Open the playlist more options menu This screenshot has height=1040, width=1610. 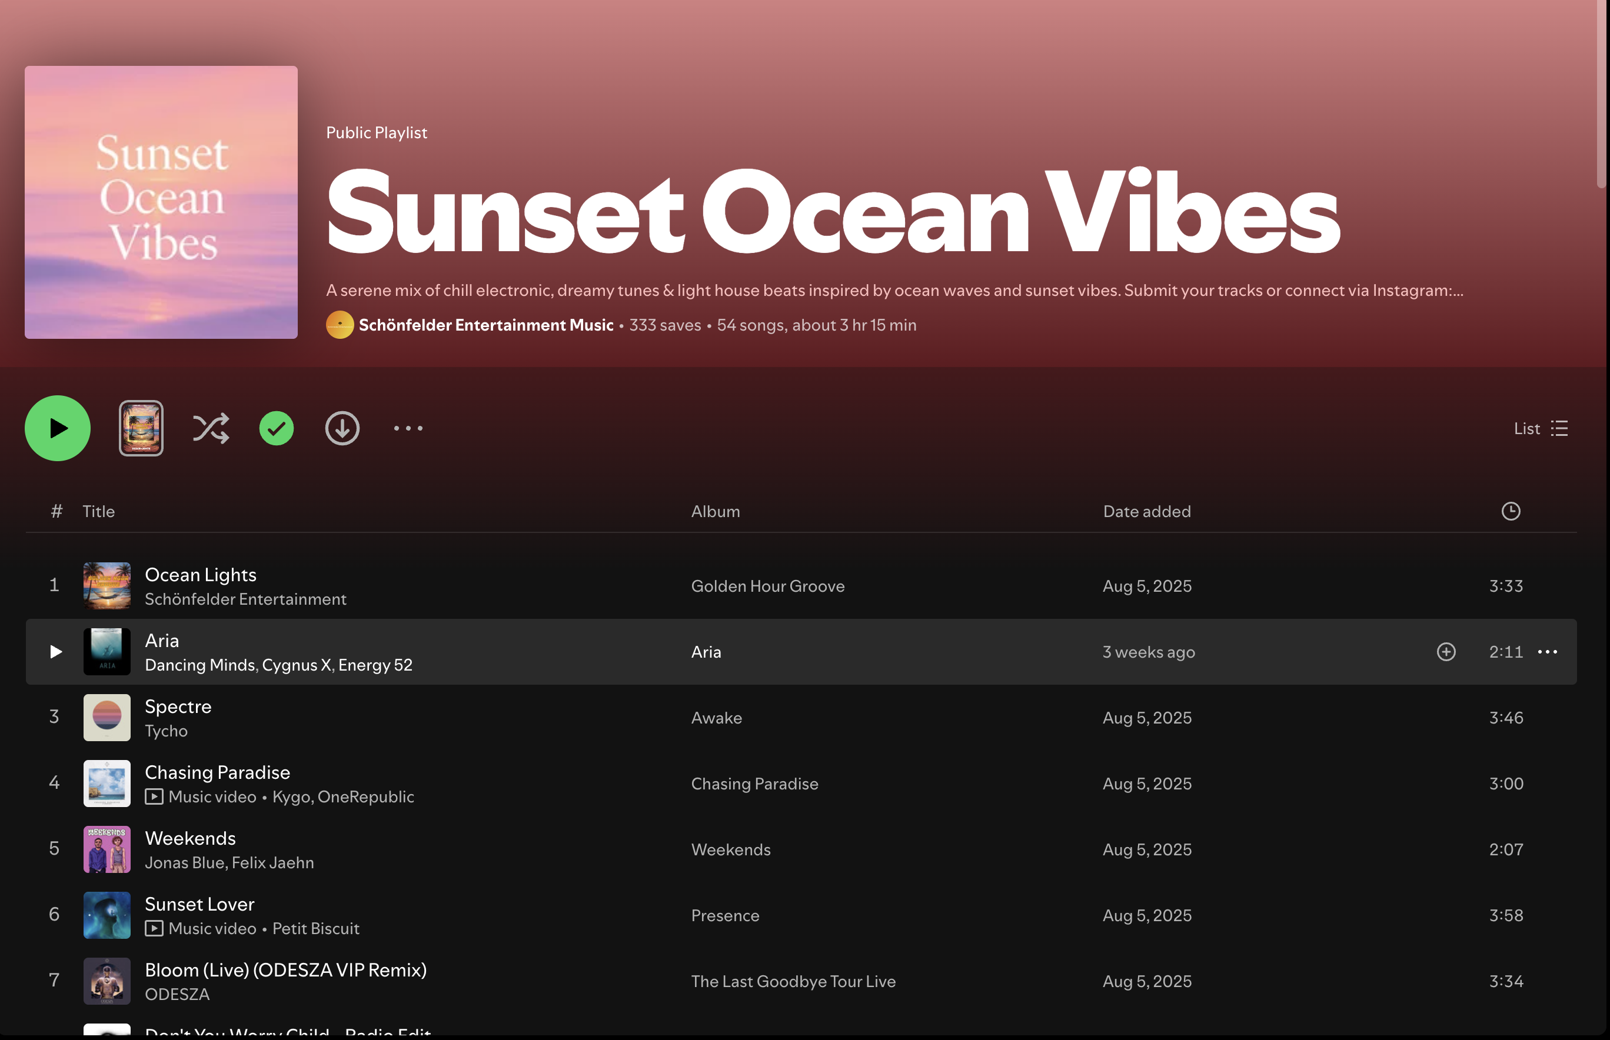(408, 428)
